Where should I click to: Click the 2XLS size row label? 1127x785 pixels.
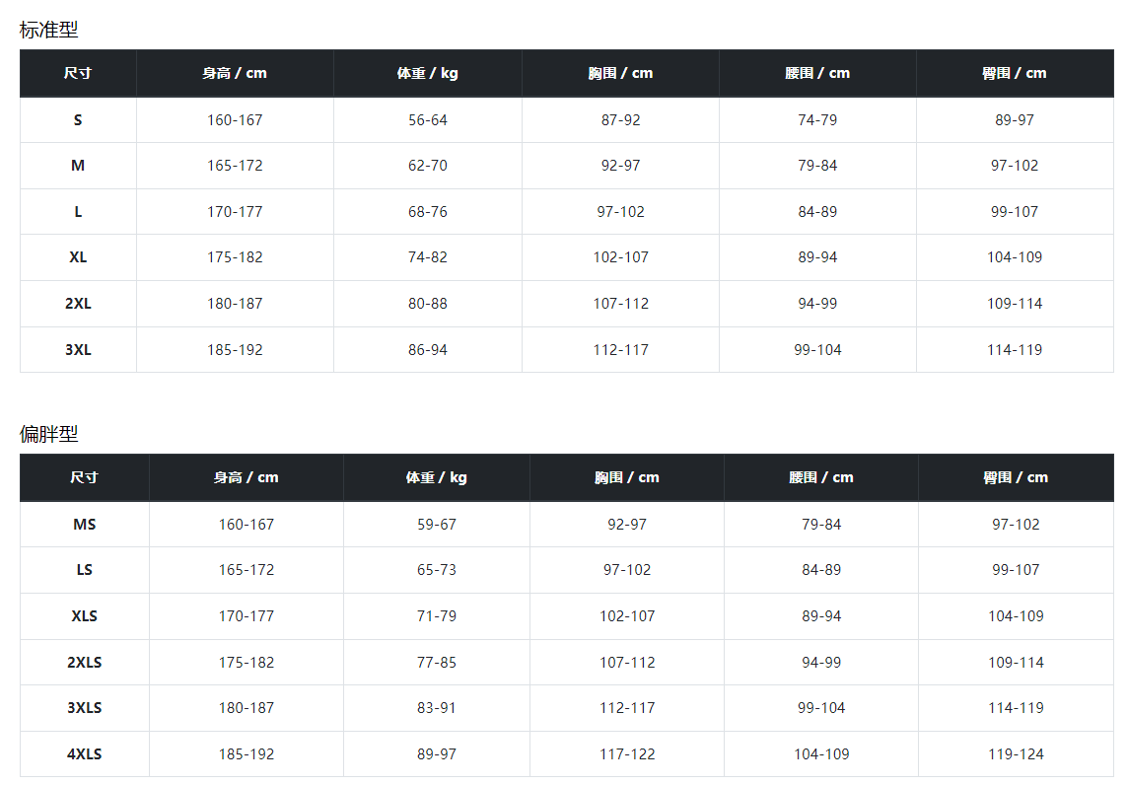[84, 663]
